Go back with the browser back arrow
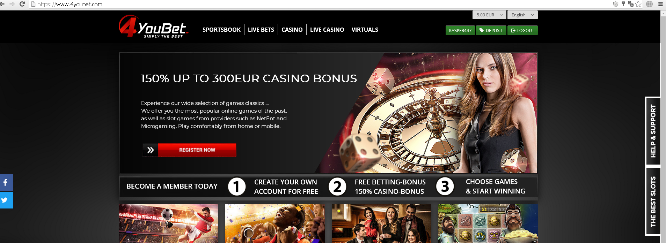 (3, 4)
